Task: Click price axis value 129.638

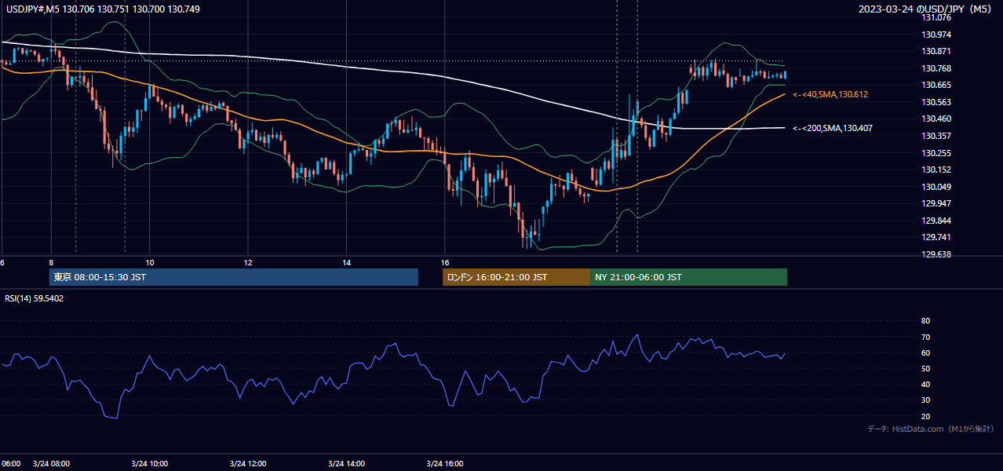Action: point(936,254)
